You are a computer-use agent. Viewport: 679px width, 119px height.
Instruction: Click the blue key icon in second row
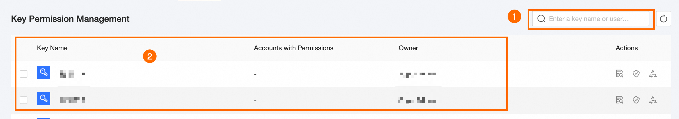point(44,99)
